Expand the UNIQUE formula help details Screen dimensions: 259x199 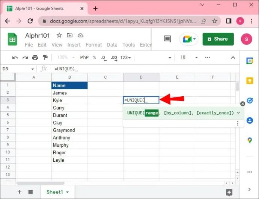tap(238, 113)
